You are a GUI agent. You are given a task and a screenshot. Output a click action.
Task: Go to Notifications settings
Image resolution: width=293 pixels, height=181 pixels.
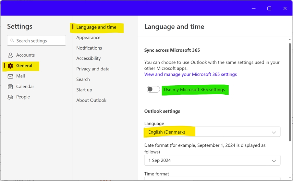pos(89,48)
